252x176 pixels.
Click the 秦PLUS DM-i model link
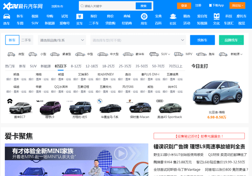(150, 74)
